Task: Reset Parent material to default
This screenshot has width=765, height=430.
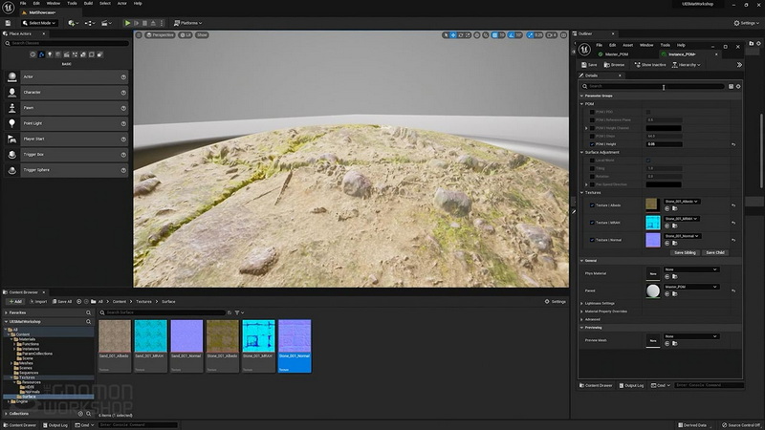Action: coord(733,290)
